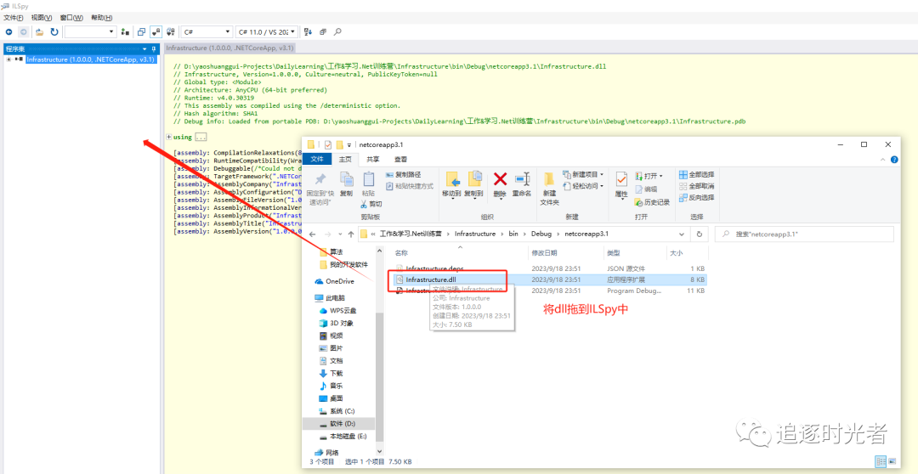The width and height of the screenshot is (918, 474).
Task: Switch to the 查看 tab in Explorer
Action: pos(399,159)
